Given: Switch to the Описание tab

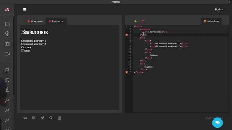Looking at the screenshot, I should click(x=35, y=21).
